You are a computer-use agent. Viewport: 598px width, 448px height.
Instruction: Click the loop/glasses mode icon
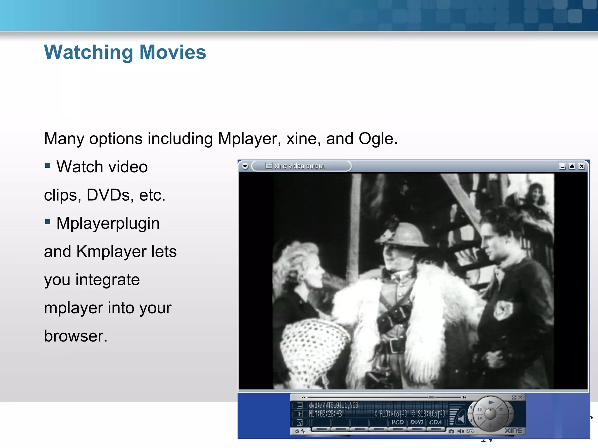point(470,431)
